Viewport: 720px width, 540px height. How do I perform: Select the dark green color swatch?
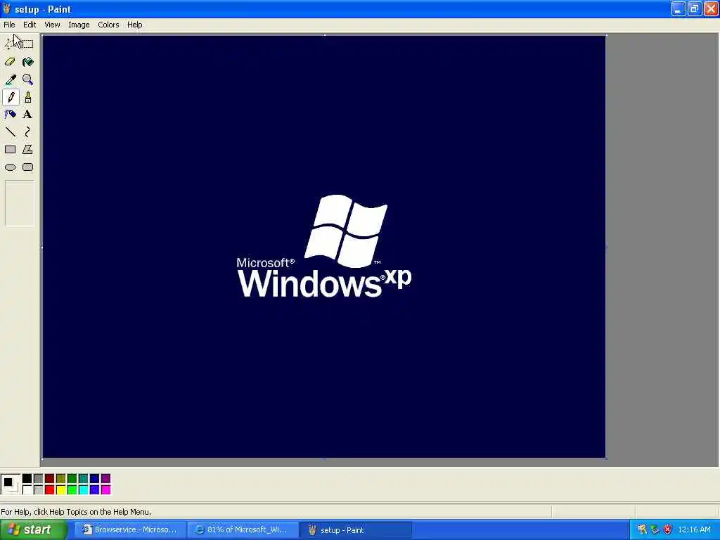click(72, 479)
